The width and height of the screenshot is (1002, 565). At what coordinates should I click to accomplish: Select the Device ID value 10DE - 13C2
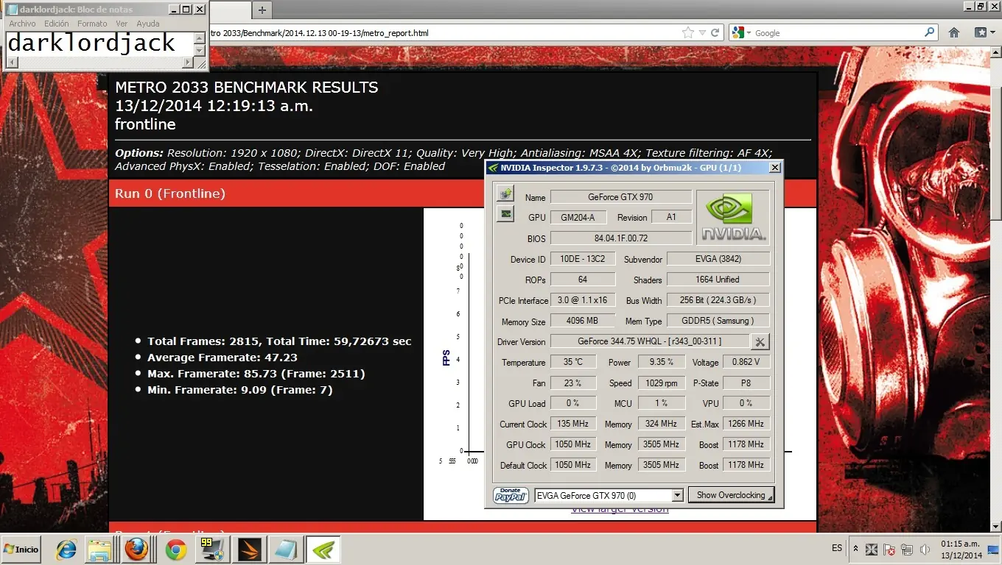coord(582,258)
